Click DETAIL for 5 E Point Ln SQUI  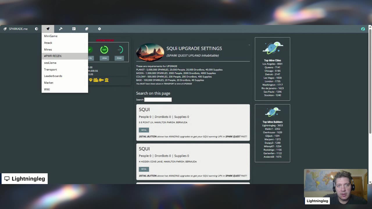tap(144, 130)
